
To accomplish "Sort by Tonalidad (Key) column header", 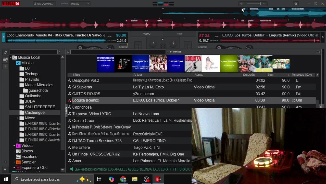I will point(302,75).
